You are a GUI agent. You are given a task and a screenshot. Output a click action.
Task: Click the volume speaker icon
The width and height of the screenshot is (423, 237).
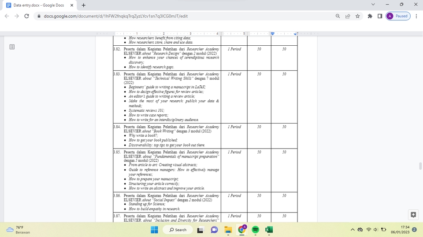[375, 230]
